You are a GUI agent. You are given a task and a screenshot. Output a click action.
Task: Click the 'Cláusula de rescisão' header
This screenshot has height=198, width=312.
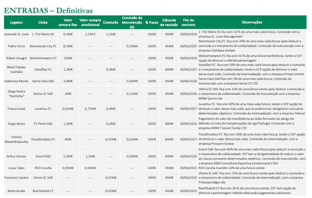pos(169,23)
